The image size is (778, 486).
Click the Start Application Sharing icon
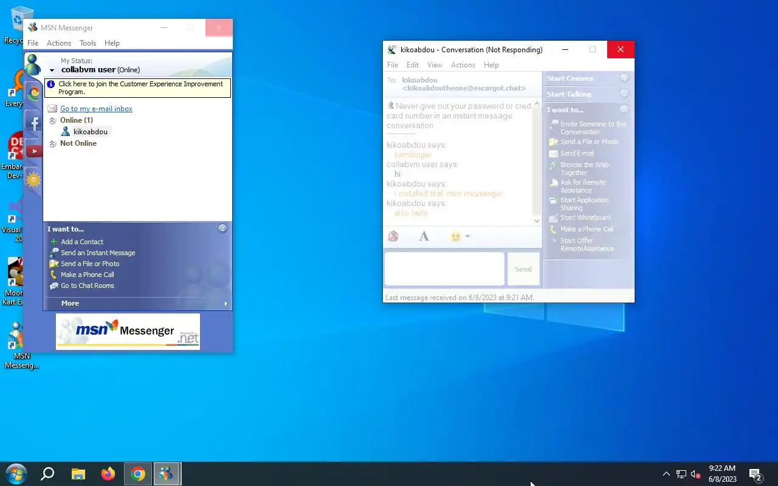point(553,200)
